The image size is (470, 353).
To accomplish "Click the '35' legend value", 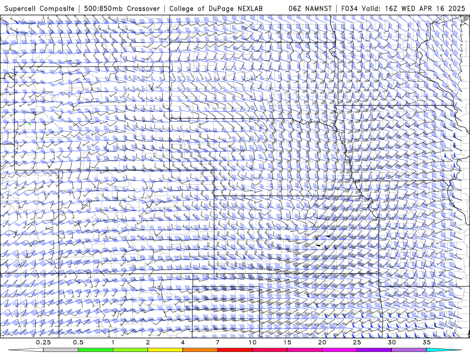I will (427, 342).
